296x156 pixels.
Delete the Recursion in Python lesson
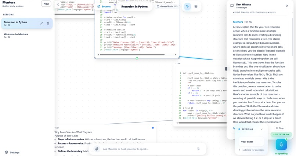tap(48, 23)
